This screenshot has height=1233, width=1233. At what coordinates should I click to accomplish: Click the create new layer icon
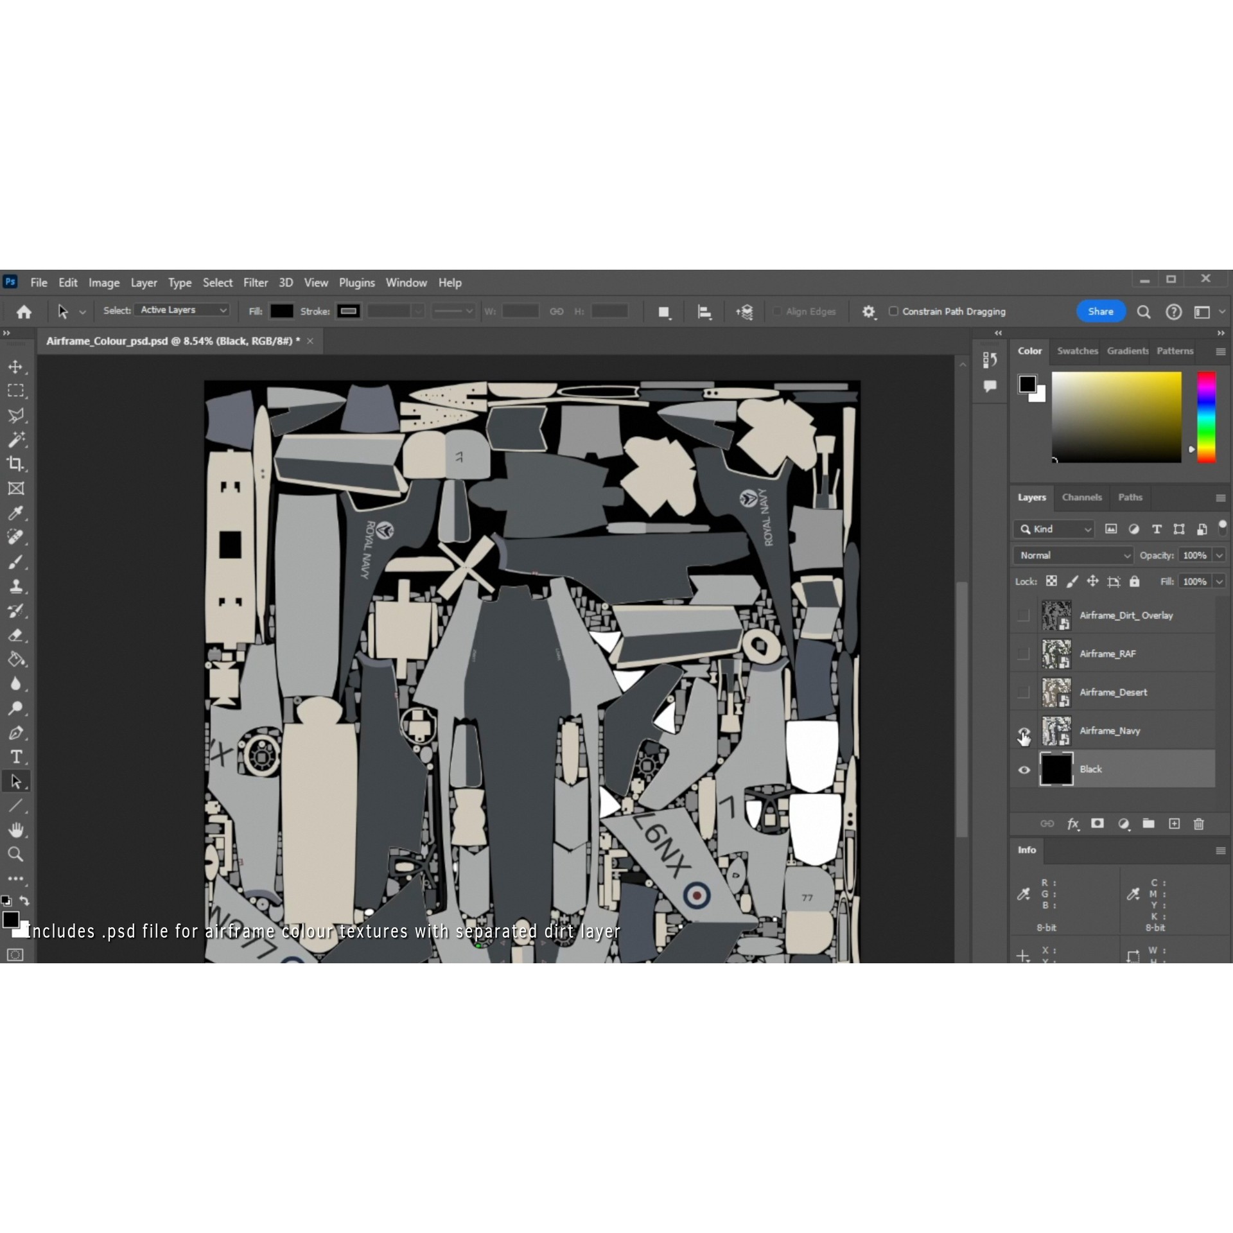[1174, 824]
